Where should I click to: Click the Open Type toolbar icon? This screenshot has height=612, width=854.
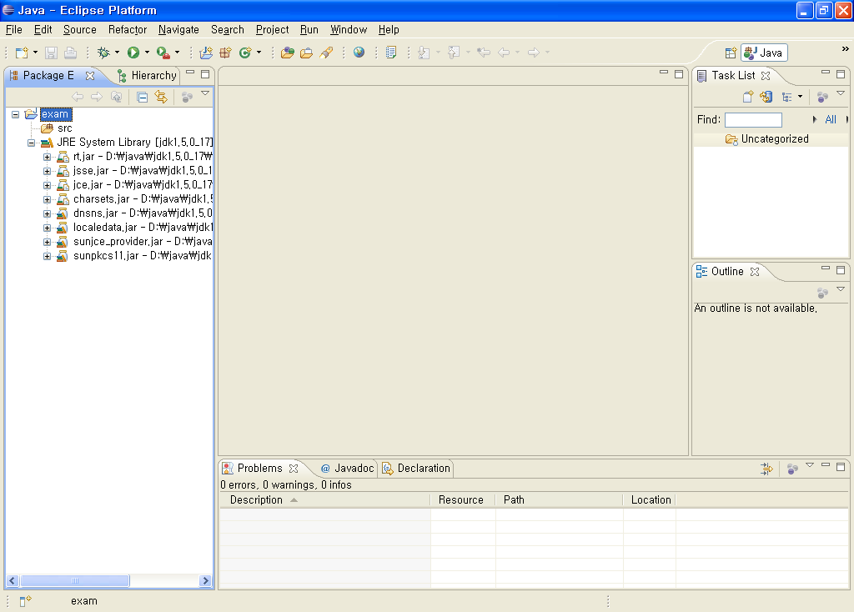[x=288, y=53]
